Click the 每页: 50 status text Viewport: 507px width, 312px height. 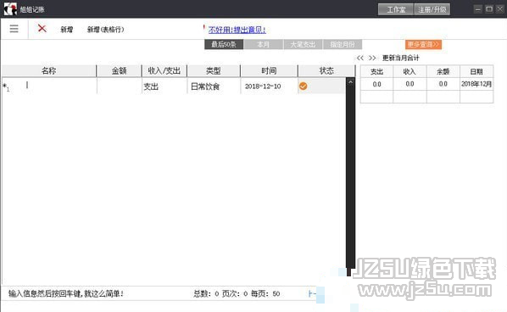(x=265, y=293)
